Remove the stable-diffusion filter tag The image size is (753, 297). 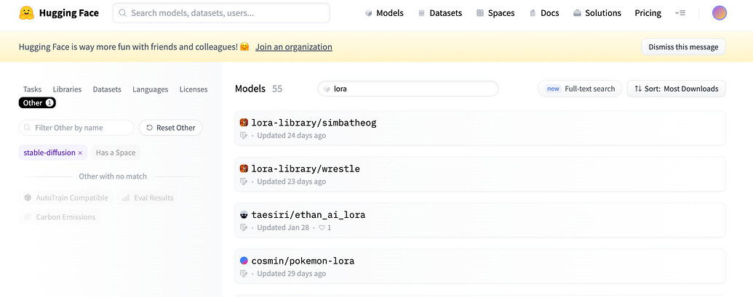point(80,152)
